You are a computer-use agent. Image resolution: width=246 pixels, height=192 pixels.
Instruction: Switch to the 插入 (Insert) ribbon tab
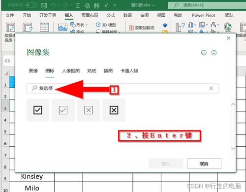coord(69,15)
